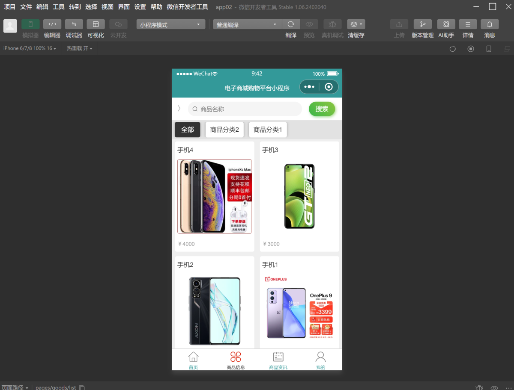Select the 商品分类2 category tab
The height and width of the screenshot is (390, 514).
click(224, 130)
